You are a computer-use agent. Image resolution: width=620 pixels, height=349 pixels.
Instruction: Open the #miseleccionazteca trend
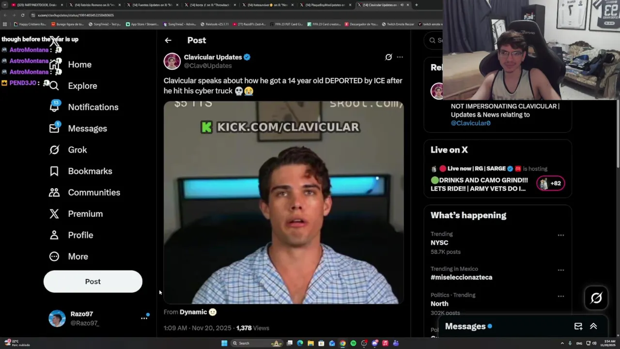(x=461, y=277)
